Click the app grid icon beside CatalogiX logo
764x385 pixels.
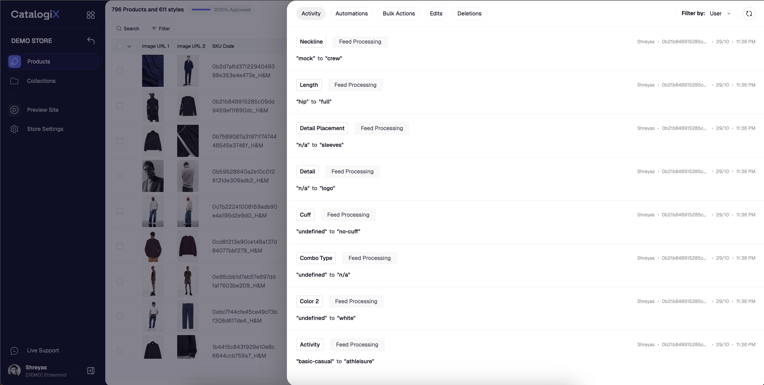point(91,15)
